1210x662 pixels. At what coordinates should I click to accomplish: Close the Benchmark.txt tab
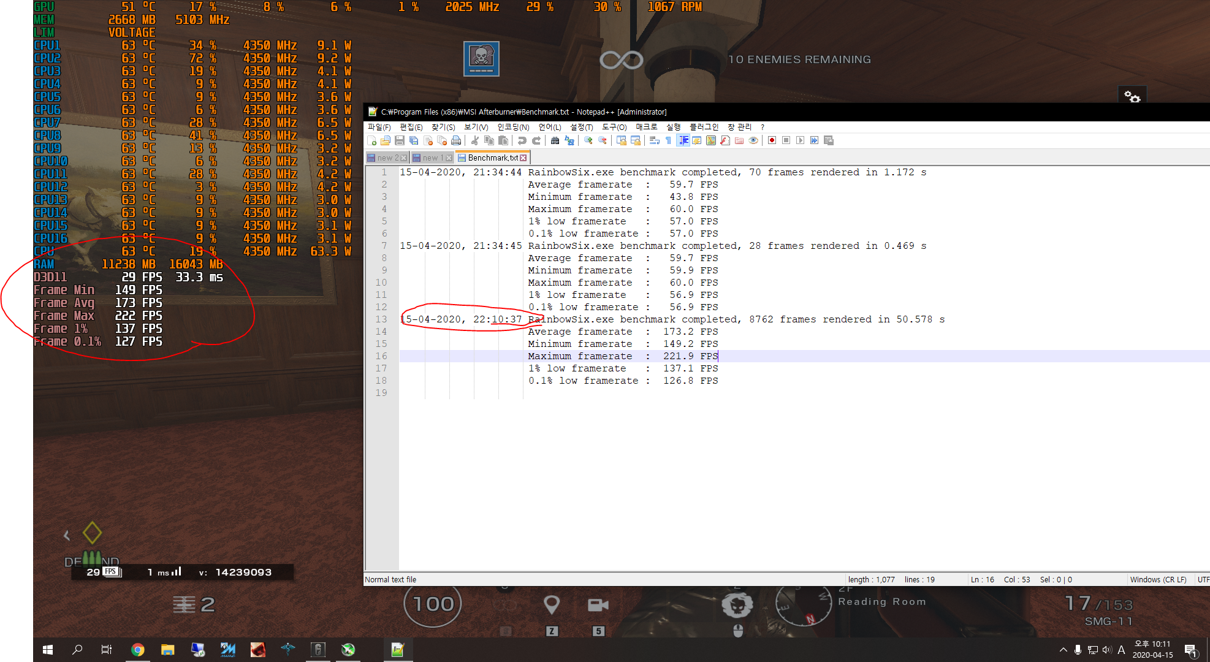point(523,158)
